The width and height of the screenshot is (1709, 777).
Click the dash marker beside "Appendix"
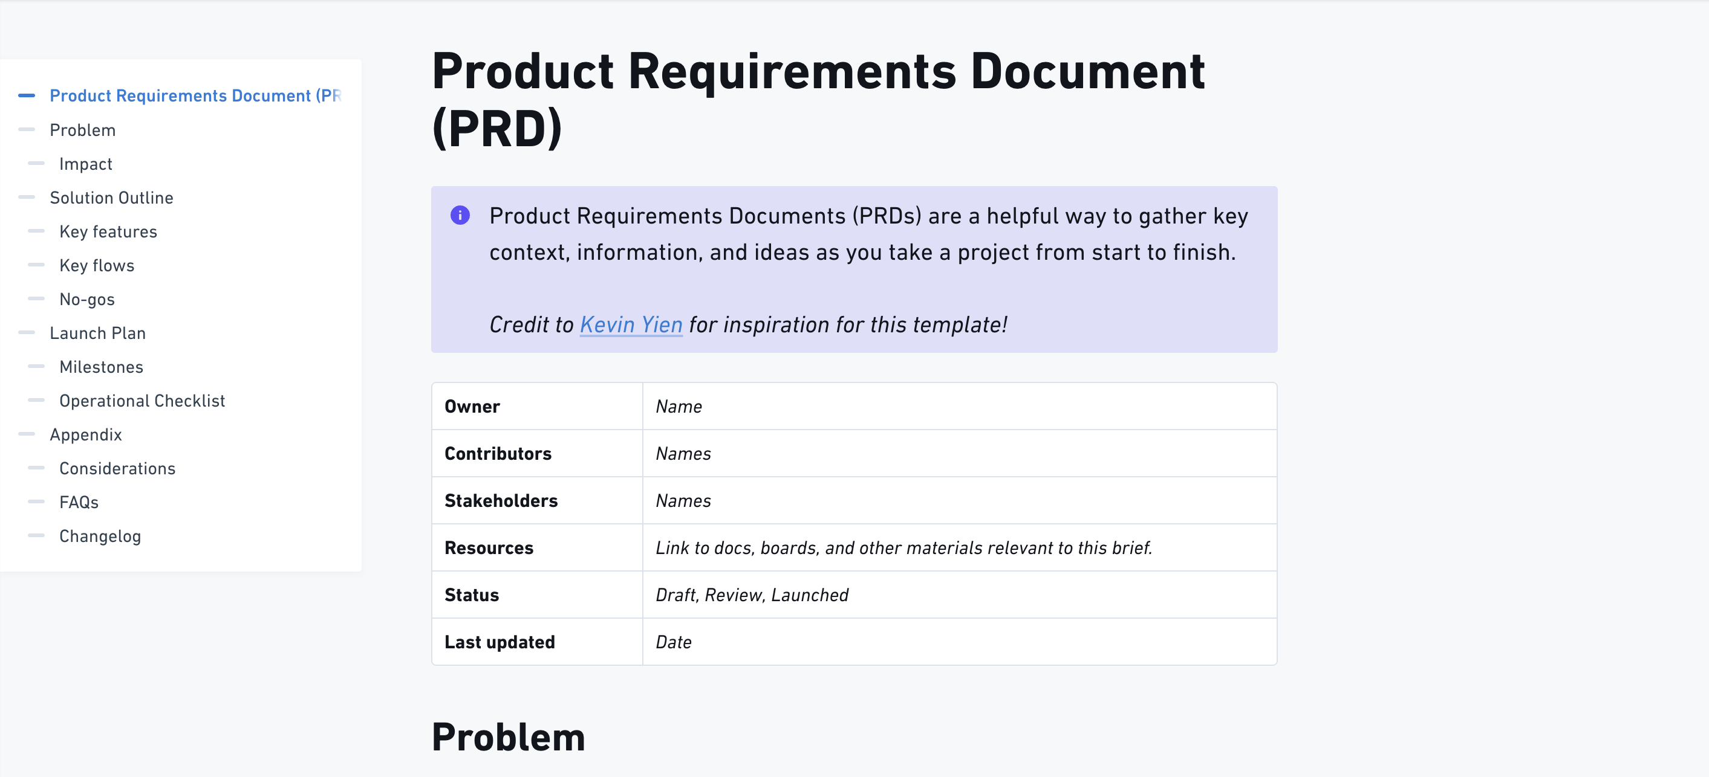coord(27,434)
